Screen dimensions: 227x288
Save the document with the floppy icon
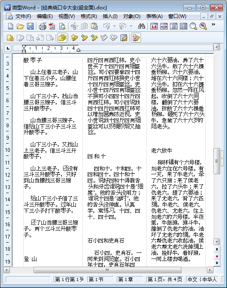point(30,26)
